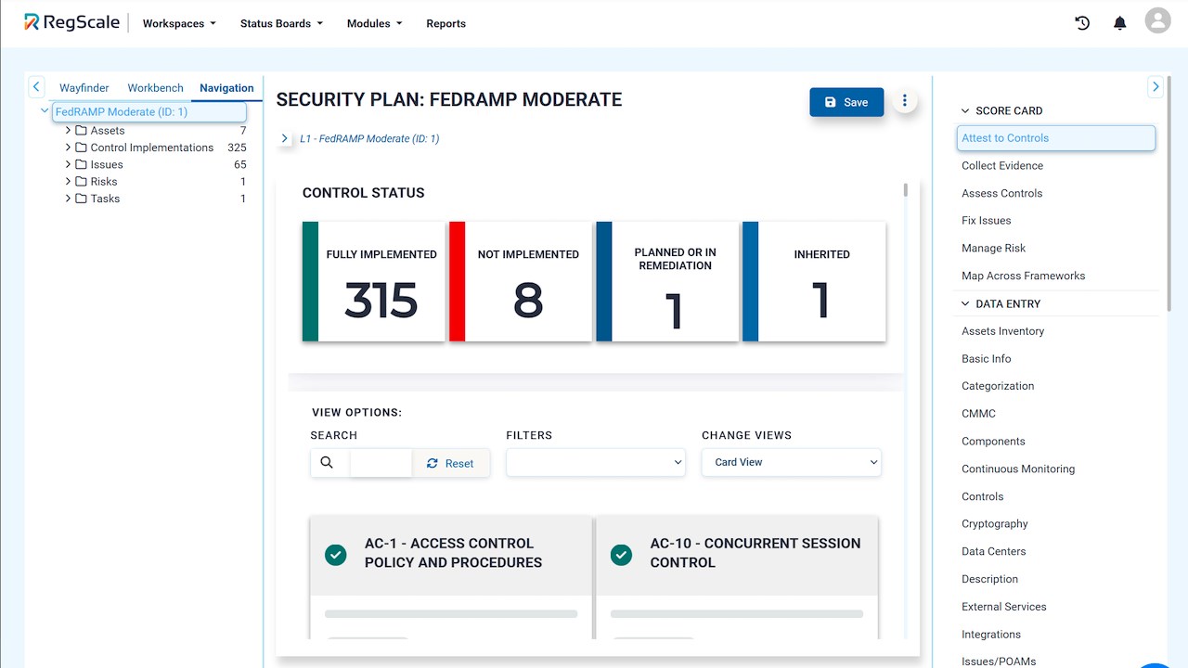Open Basic Info
Screen dimensions: 1188x668
[x=987, y=359]
